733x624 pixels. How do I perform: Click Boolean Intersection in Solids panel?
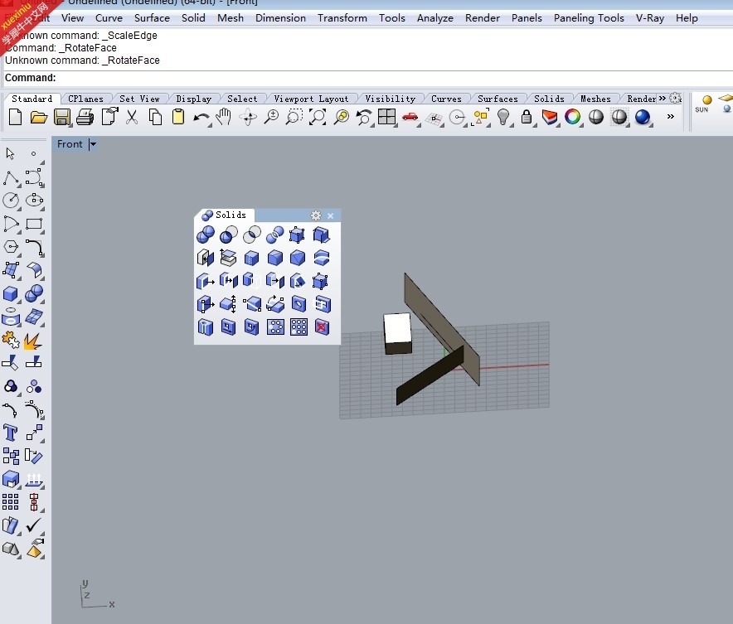point(251,235)
